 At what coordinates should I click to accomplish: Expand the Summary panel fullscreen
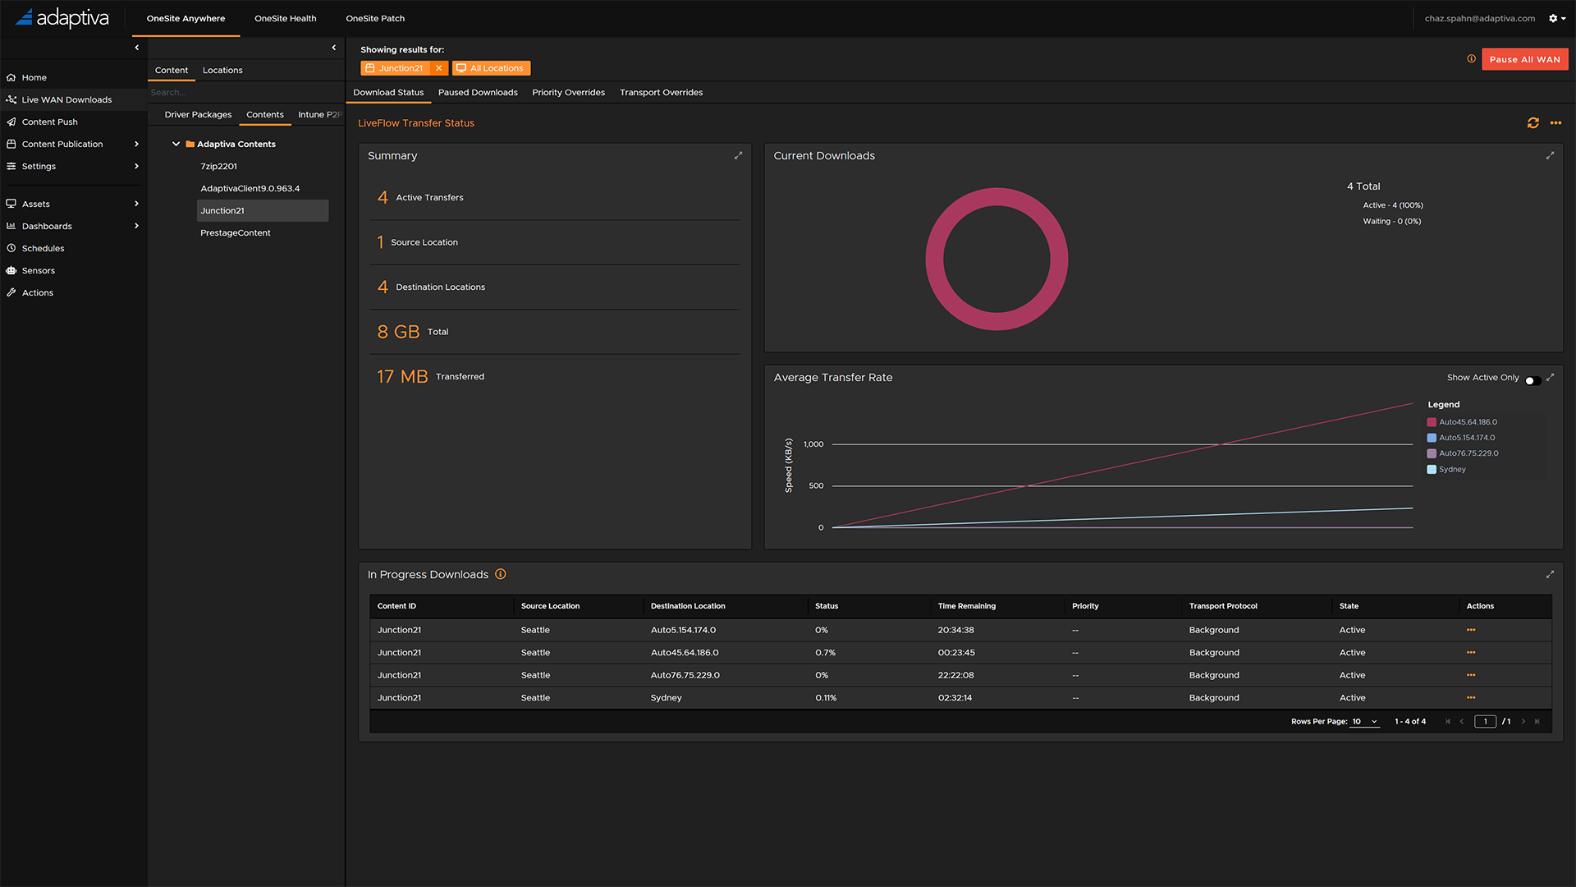tap(738, 155)
